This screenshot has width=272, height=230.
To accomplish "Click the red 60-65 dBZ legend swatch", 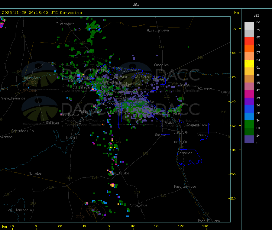I will pyautogui.click(x=249, y=41).
